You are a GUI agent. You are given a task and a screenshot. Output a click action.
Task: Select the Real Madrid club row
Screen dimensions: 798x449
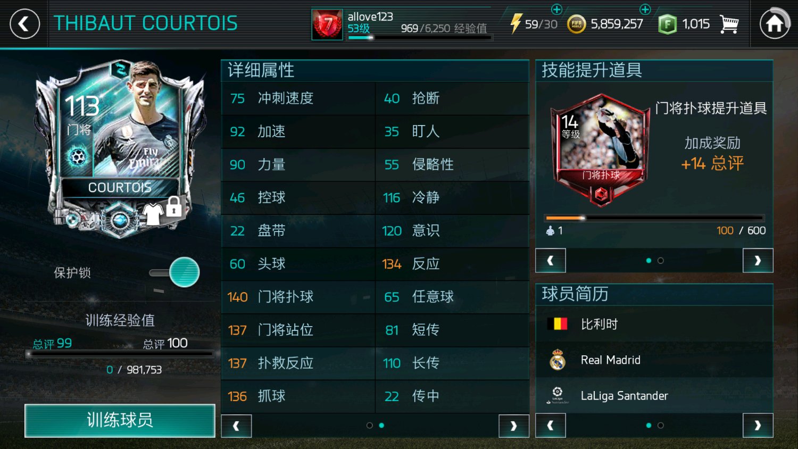(x=654, y=360)
